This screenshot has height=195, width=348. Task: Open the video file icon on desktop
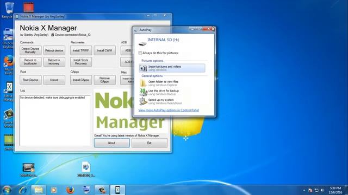pos(28,170)
